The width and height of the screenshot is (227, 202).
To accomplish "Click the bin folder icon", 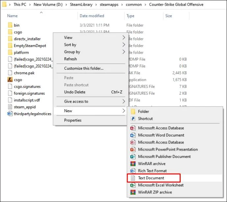I will click(10, 25).
